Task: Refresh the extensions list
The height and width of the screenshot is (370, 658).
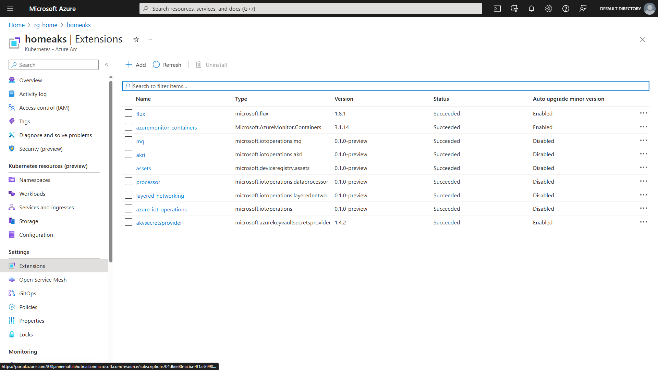Action: coord(167,65)
